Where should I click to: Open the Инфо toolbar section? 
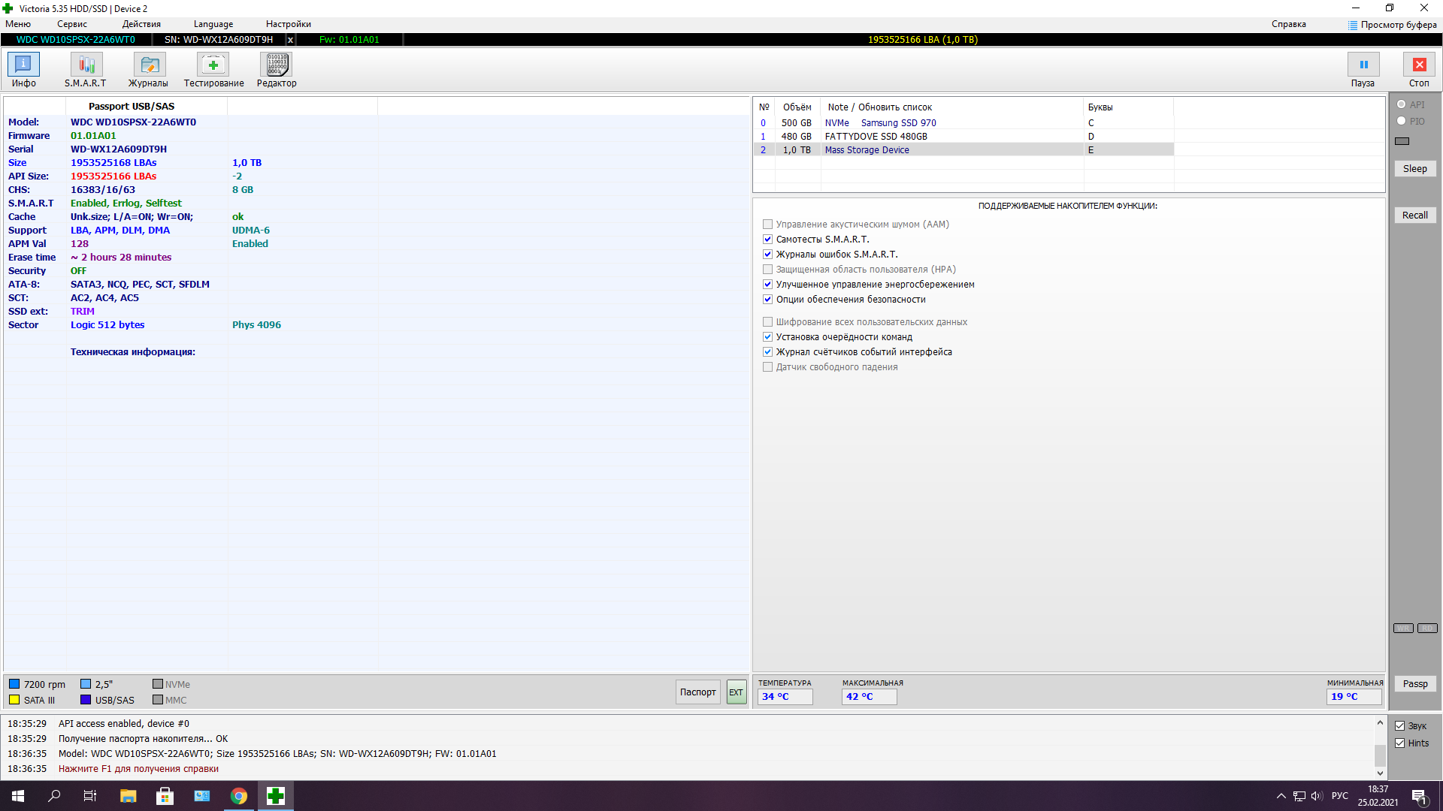coord(23,70)
